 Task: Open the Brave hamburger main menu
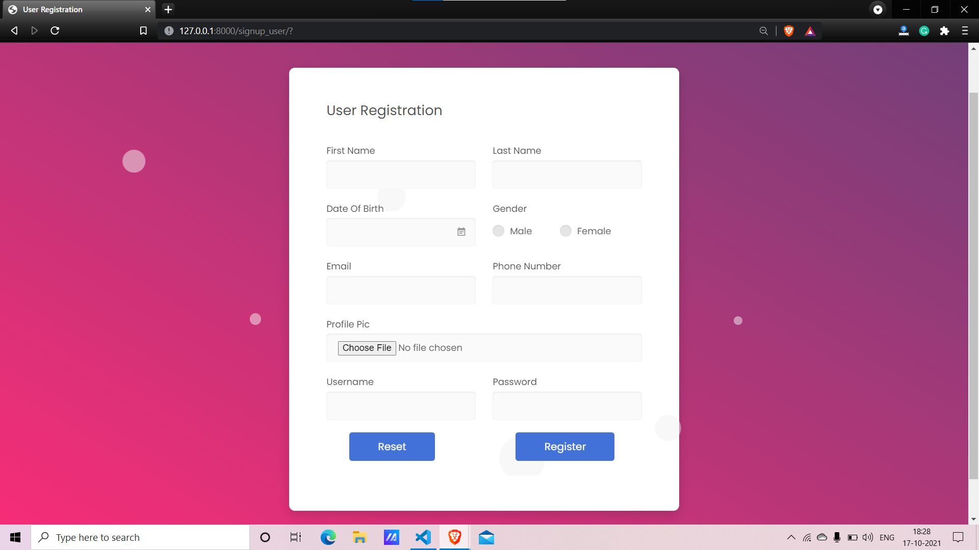tap(965, 31)
